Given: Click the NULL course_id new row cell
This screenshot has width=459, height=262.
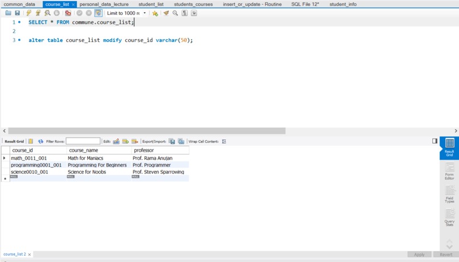Looking at the screenshot, I should (x=38, y=178).
